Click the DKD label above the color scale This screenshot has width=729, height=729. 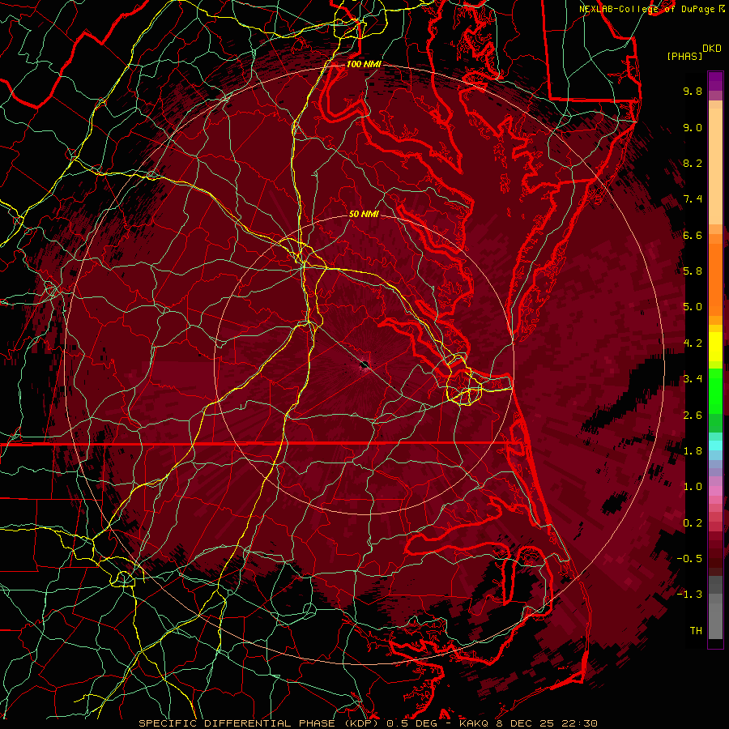pos(711,49)
